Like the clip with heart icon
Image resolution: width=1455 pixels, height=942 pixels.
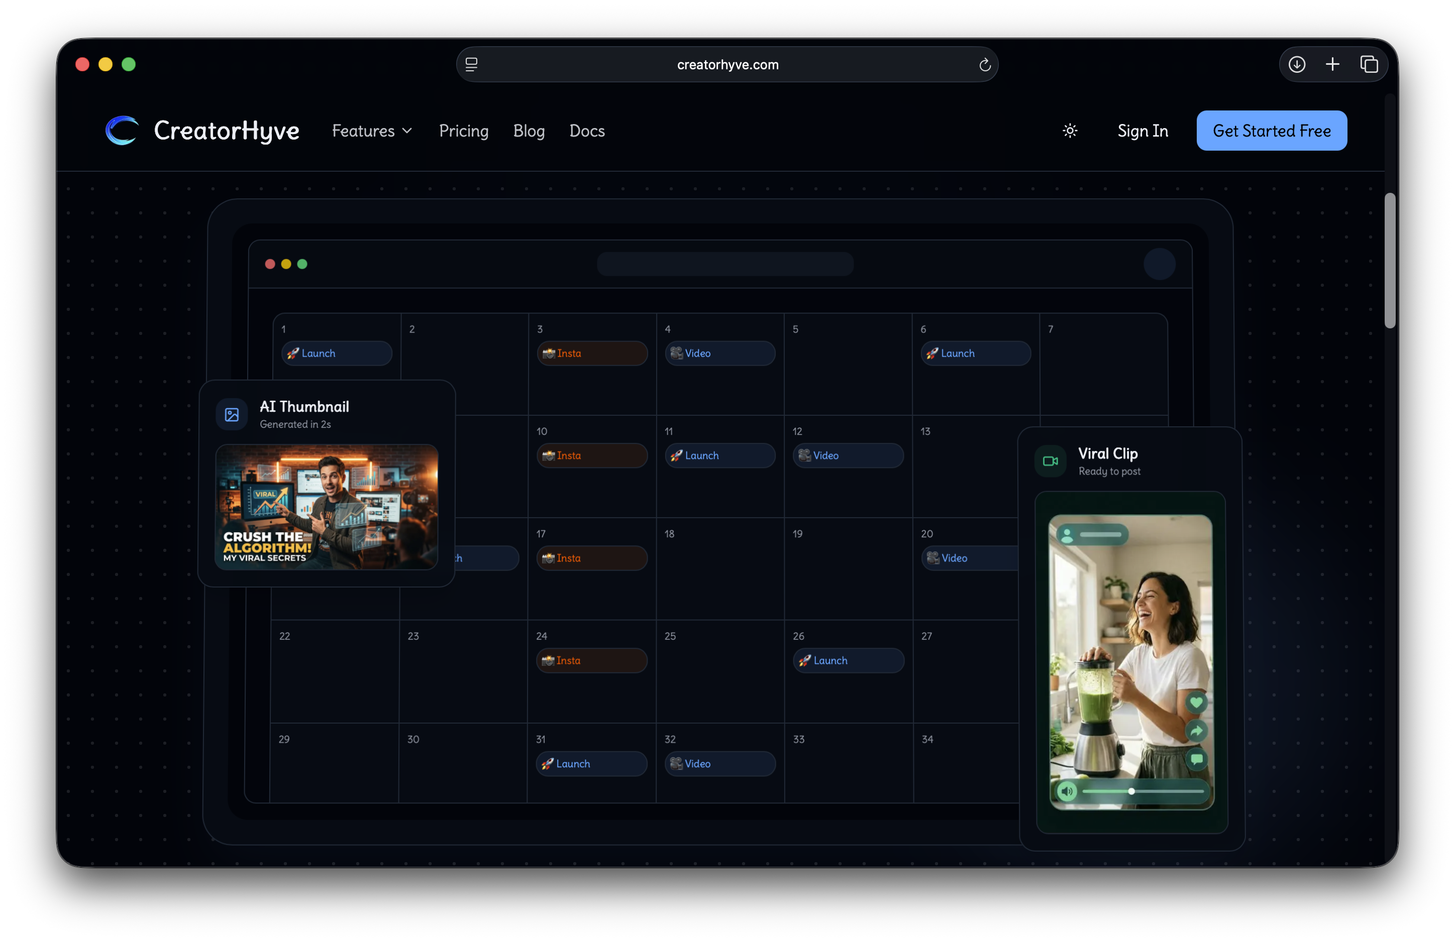pos(1196,702)
